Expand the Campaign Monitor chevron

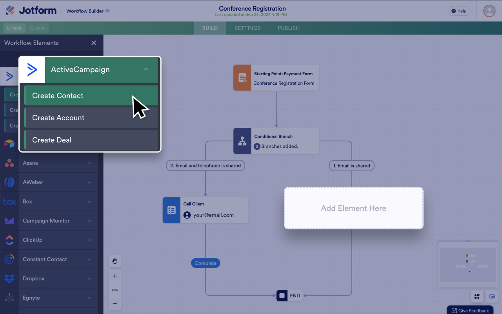(x=90, y=221)
